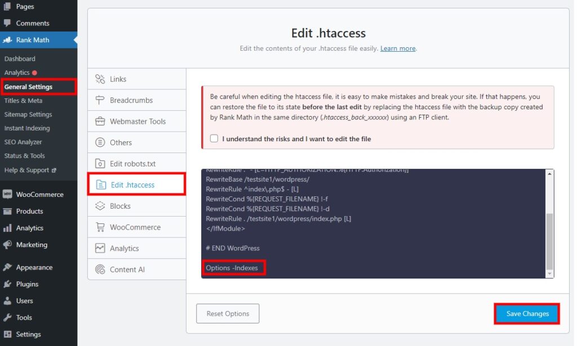Click 'RewriteCond %{REQUEST_FILENAME} !-f' line

[267, 199]
